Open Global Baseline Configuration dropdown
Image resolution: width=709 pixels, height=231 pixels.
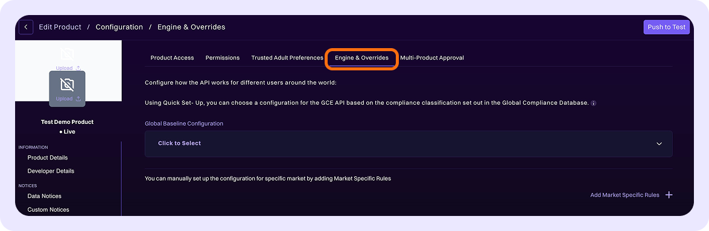409,143
